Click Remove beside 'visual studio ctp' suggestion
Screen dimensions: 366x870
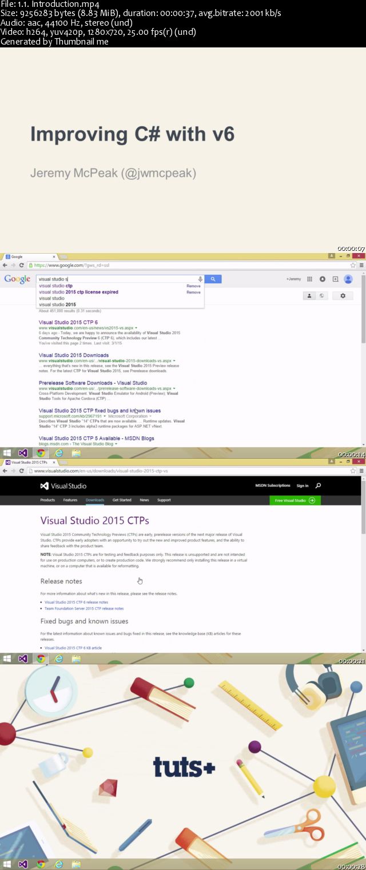coord(193,286)
